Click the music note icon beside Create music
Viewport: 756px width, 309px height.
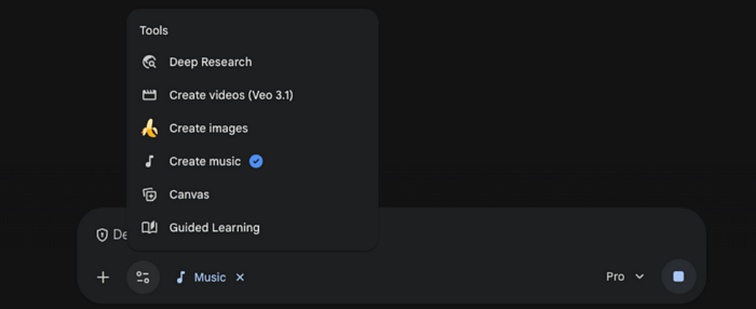point(149,161)
